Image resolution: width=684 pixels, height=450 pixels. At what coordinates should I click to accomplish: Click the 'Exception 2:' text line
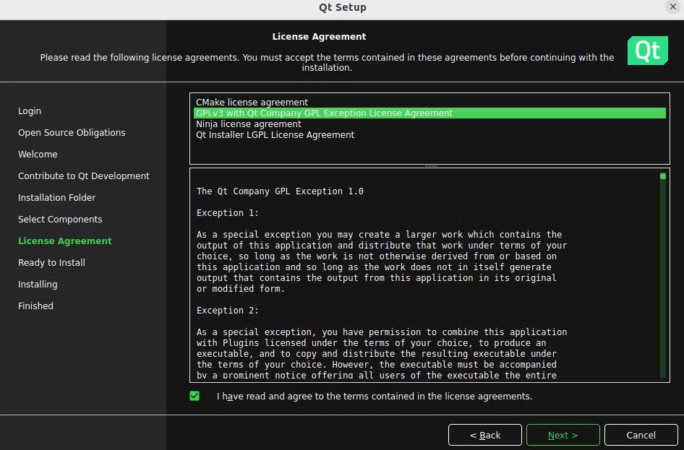pos(227,311)
